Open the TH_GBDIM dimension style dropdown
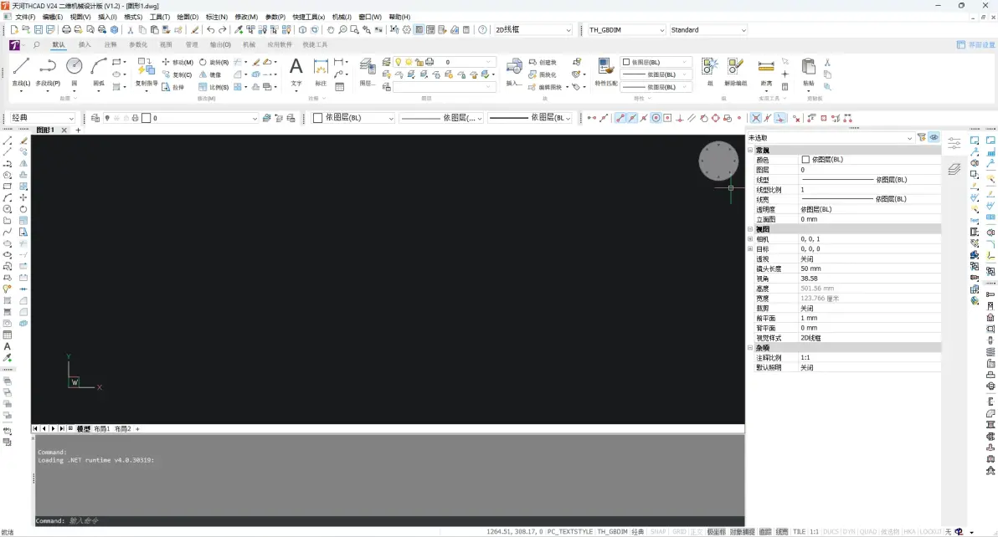Screen dimensions: 998x537 point(626,30)
